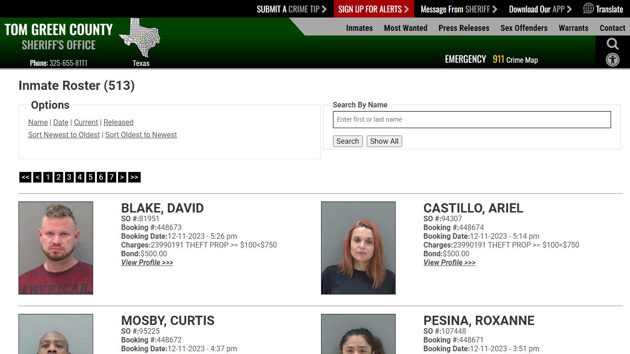Open Ariel Castillo's mugshot photo

click(x=358, y=248)
